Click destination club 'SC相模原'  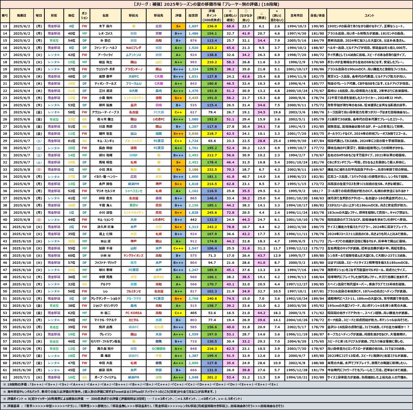[x=159, y=349]
